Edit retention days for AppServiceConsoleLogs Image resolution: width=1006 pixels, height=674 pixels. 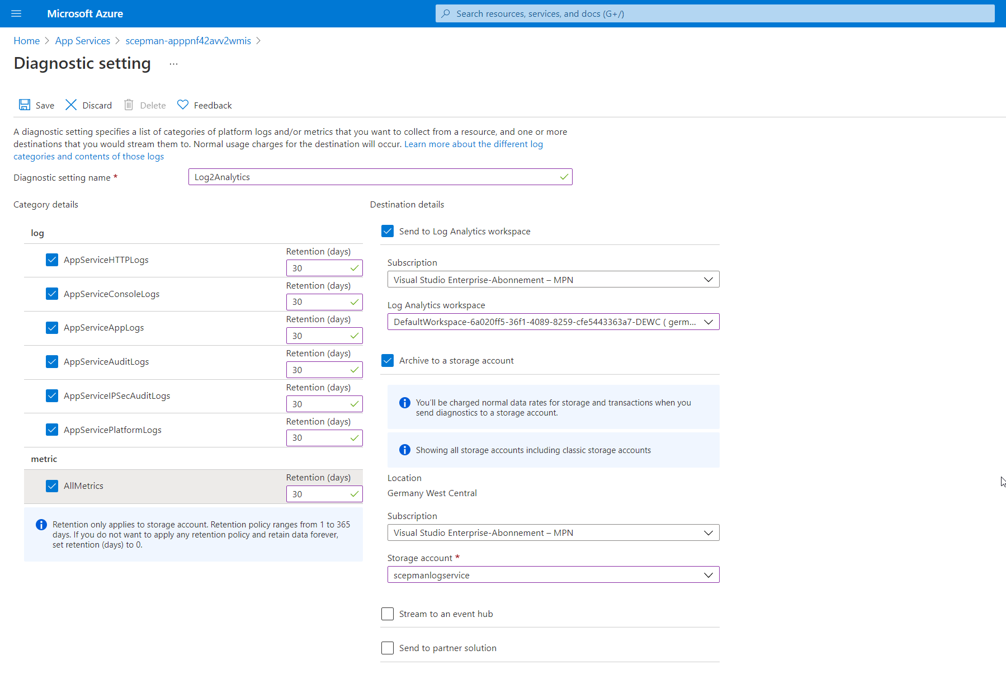(324, 302)
